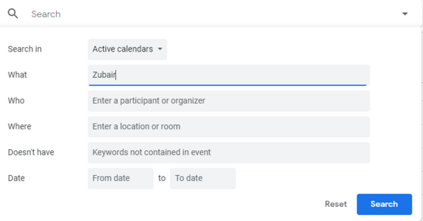Click the blue Search button

(384, 204)
